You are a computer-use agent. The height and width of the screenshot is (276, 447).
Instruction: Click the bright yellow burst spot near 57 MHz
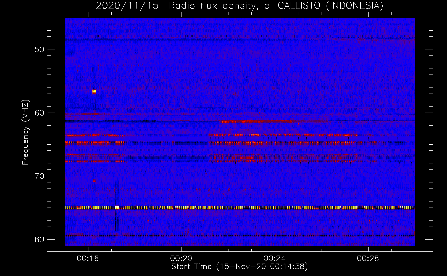click(x=94, y=91)
